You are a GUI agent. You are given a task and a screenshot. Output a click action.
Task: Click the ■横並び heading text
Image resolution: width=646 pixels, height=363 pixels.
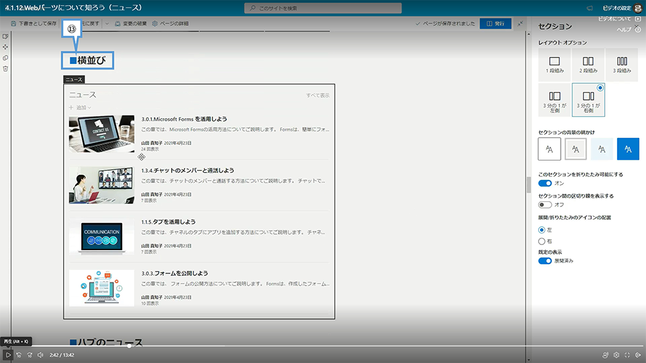click(88, 61)
